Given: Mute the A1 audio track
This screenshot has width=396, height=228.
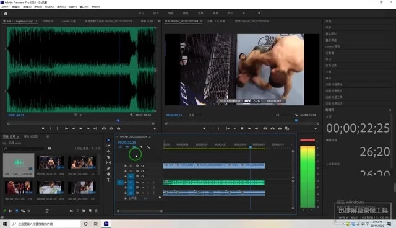Looking at the screenshot, I should click(142, 182).
